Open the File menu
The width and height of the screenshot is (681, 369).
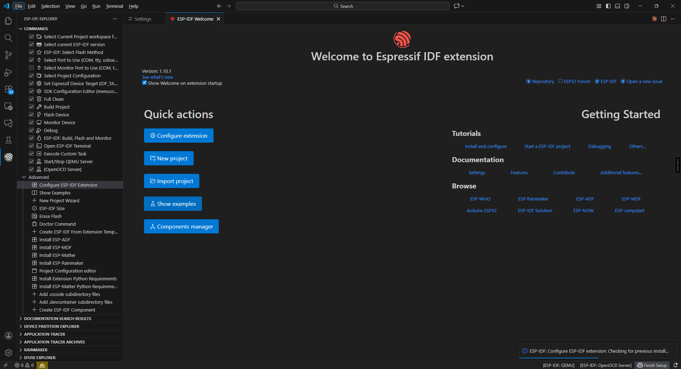point(18,6)
